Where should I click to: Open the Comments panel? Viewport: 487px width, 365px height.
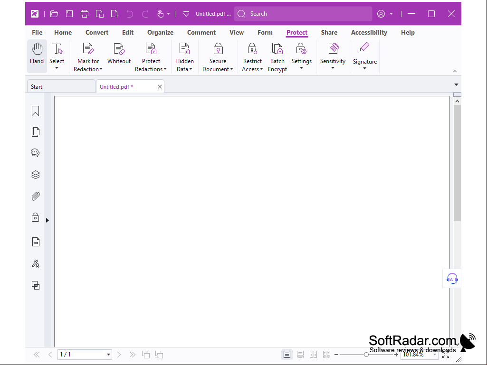(36, 153)
